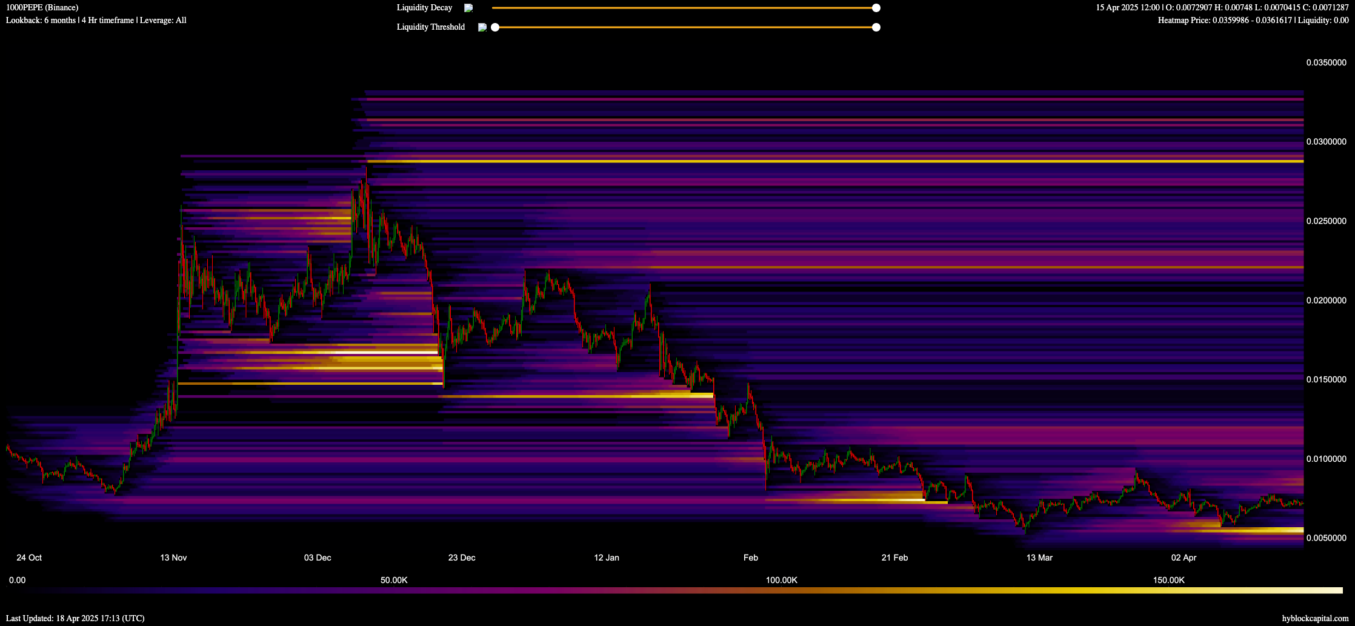
Task: Click the 50.00K mark on color legend
Action: (394, 580)
